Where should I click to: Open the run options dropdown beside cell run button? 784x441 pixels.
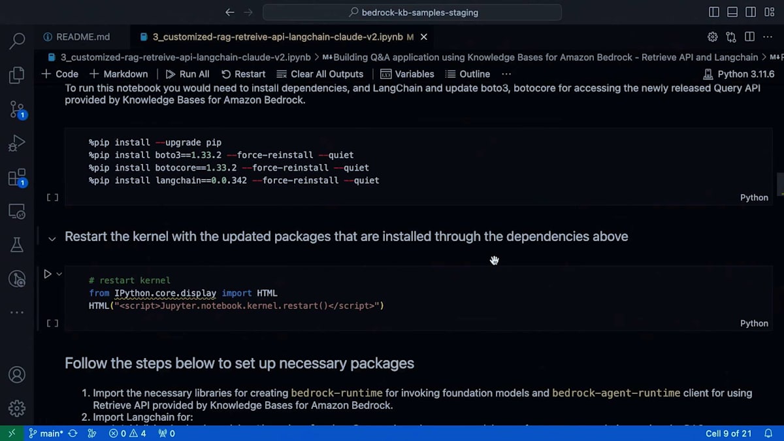(59, 274)
